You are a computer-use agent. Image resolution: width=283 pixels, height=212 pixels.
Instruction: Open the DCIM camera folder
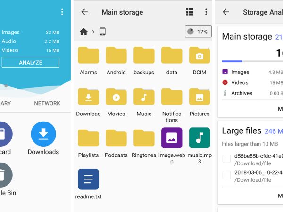[200, 56]
